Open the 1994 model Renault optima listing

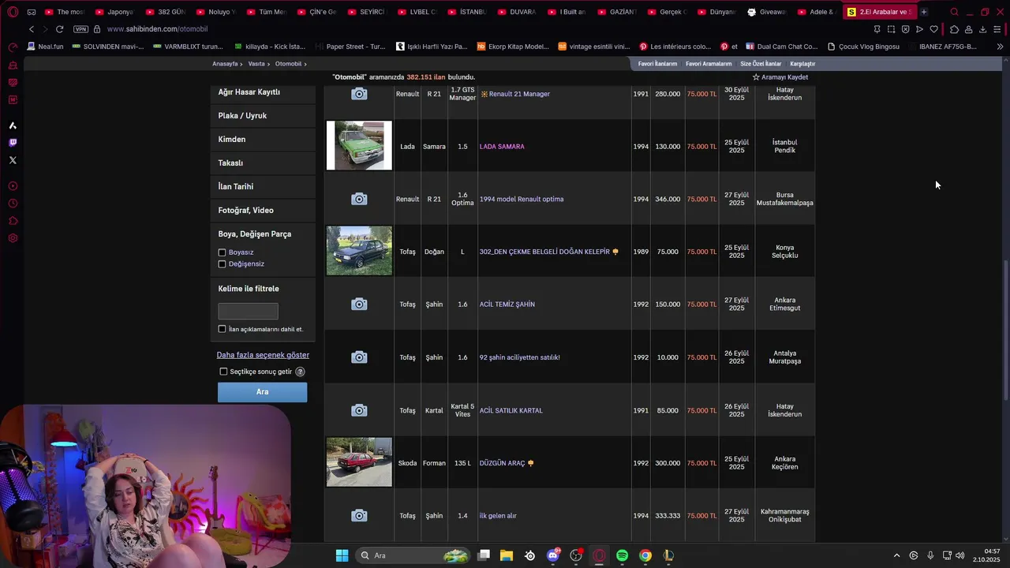pos(522,200)
